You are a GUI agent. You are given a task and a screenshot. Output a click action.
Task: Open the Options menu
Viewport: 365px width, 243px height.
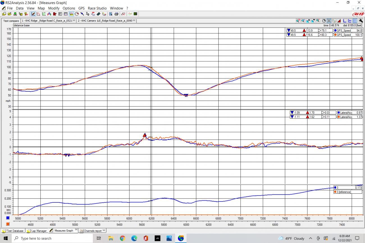69,8
